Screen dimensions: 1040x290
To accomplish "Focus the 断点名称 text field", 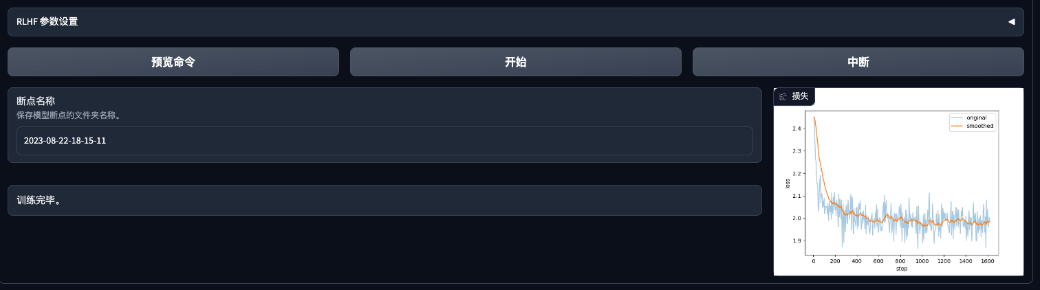I will (x=384, y=141).
